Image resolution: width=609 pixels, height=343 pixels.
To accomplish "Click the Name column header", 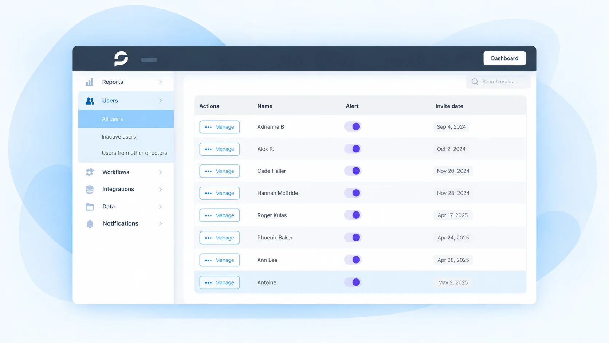I will click(x=265, y=106).
